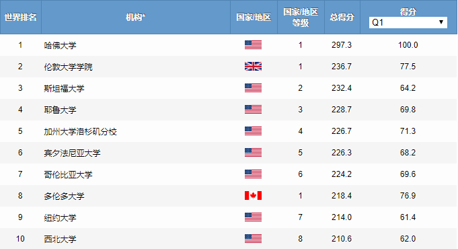Click the US flag for 哈佛大学
Viewport: 458px width, 249px height.
(253, 44)
